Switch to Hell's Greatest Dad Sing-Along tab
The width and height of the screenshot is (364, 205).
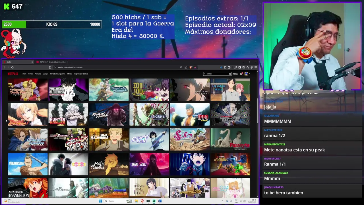click(51, 62)
